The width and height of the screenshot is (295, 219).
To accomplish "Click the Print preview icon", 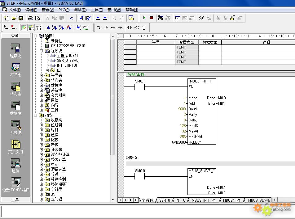I will point(38,18).
